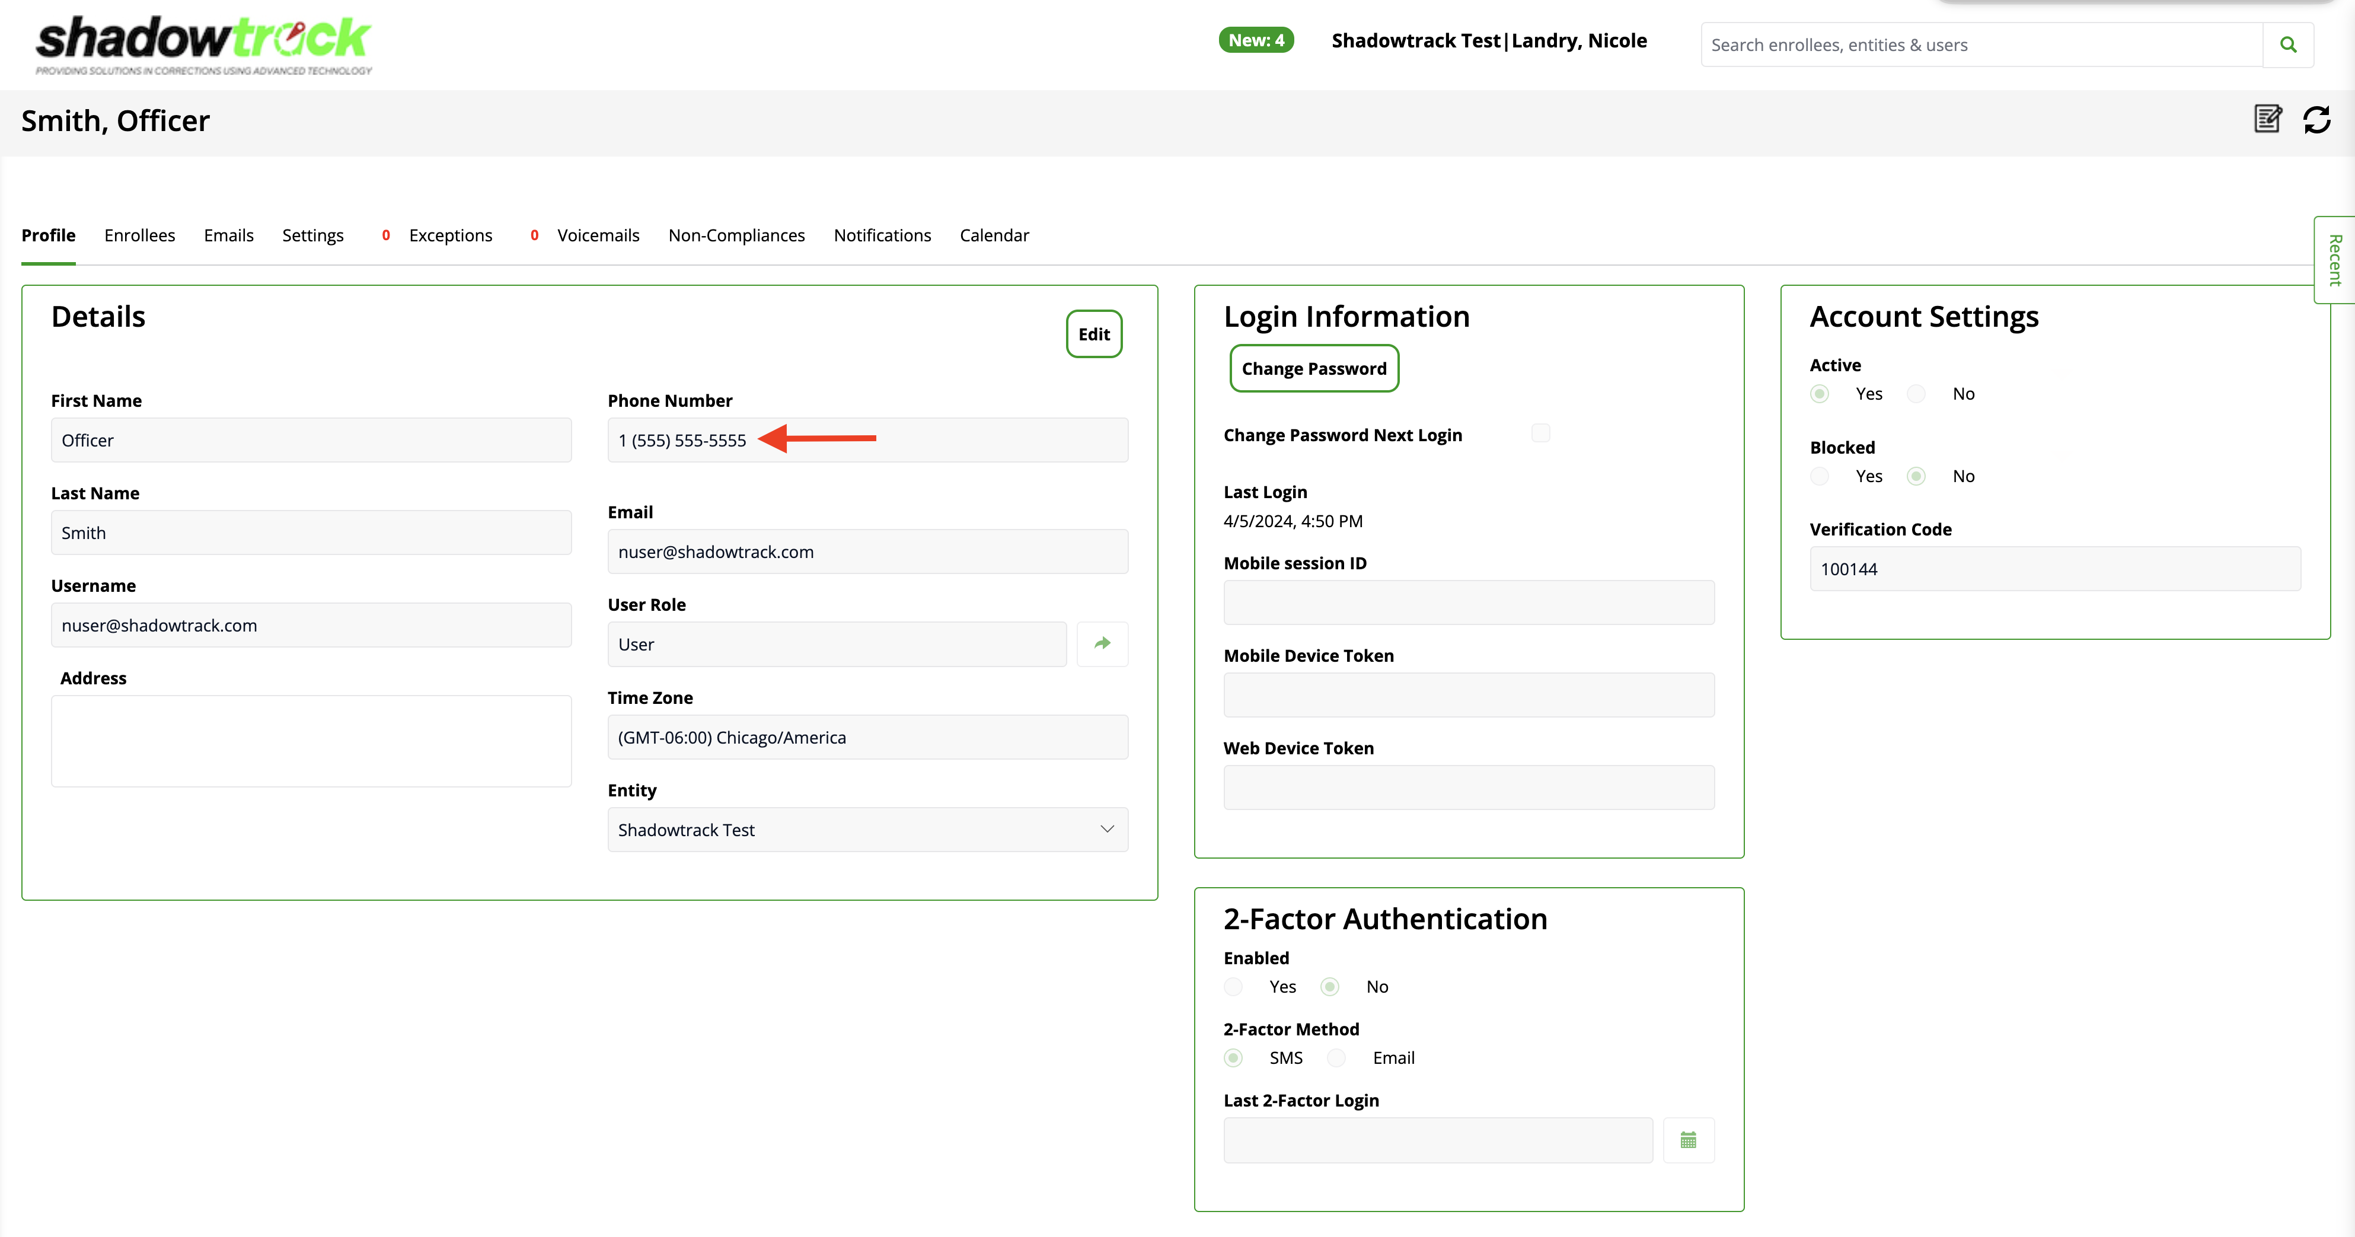
Task: Select Yes for the Blocked setting
Action: tap(1819, 476)
